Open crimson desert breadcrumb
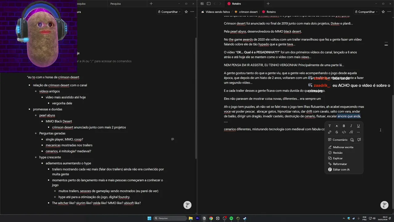The height and width of the screenshot is (222, 394). pyautogui.click(x=246, y=12)
